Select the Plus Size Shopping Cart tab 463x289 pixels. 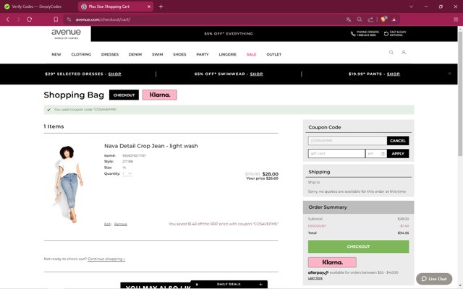[x=116, y=7]
